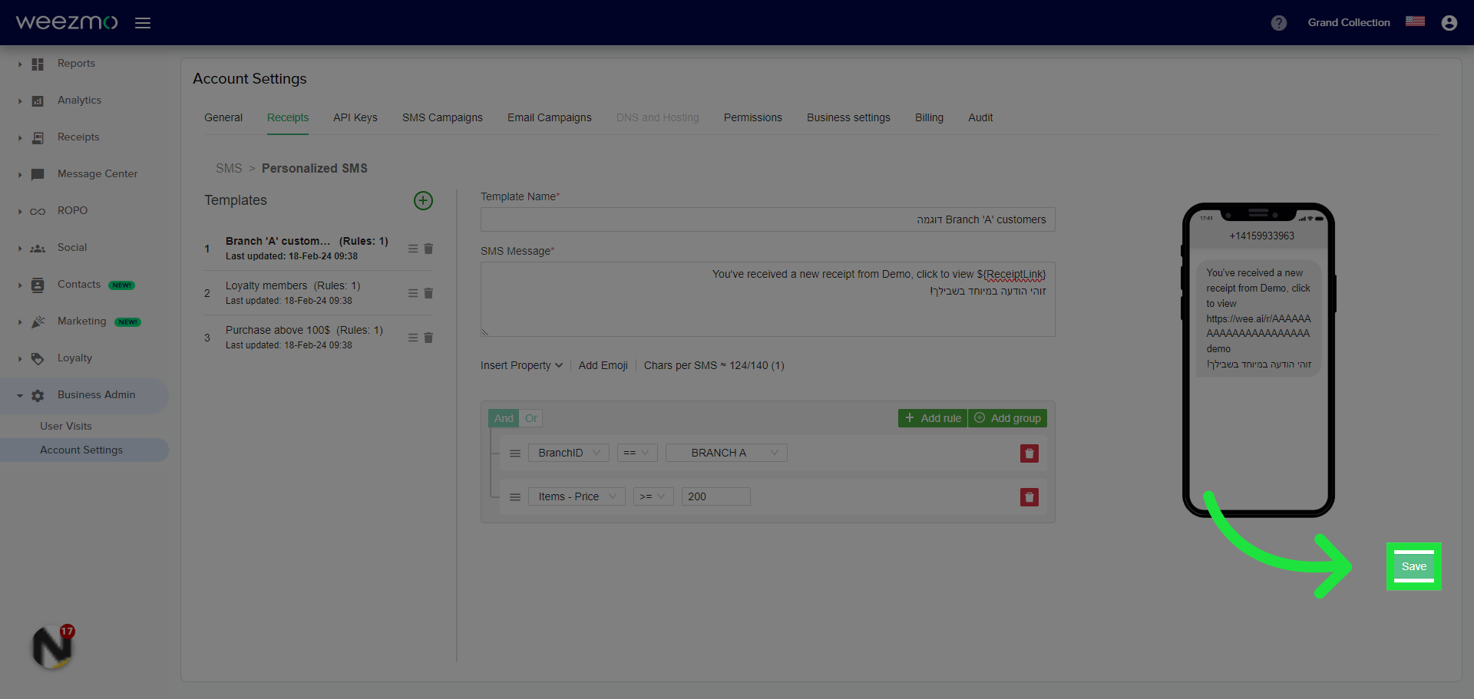Viewport: 1474px width, 699px height.
Task: Click the Add group button
Action: [1007, 418]
